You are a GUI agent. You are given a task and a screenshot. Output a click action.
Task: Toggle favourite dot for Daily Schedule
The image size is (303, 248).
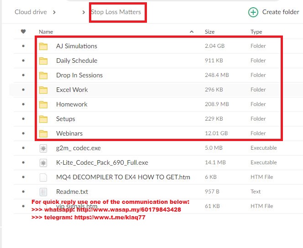click(23, 61)
